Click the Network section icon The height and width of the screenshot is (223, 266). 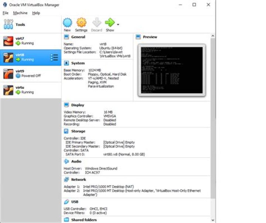(66, 179)
